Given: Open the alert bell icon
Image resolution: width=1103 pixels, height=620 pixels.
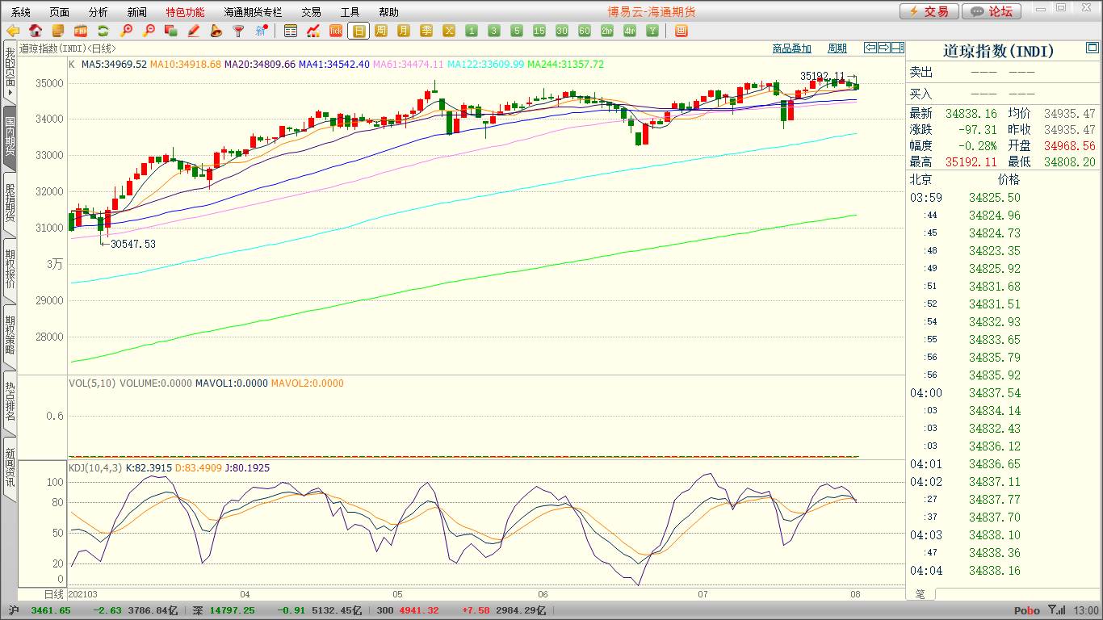Looking at the screenshot, I should click(x=216, y=31).
